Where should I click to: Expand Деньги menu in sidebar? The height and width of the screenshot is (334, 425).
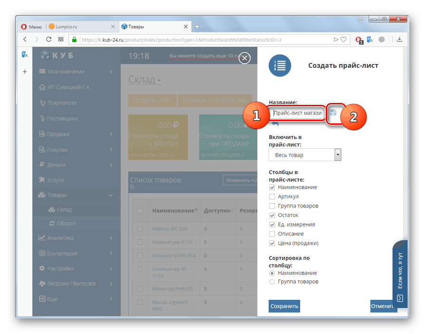coord(76,165)
